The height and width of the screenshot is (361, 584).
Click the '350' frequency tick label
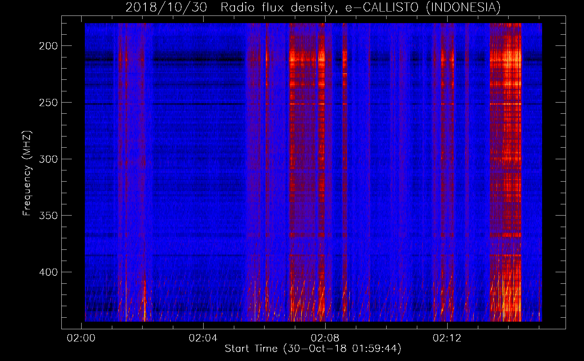pos(48,216)
